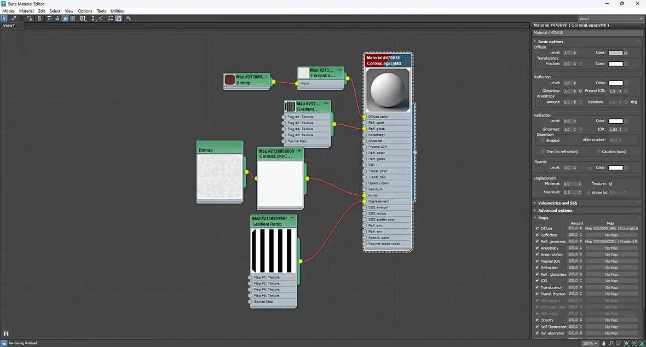This screenshot has height=347, width=646.
Task: Activate the Select tool arrow icon
Action: [x=4, y=18]
